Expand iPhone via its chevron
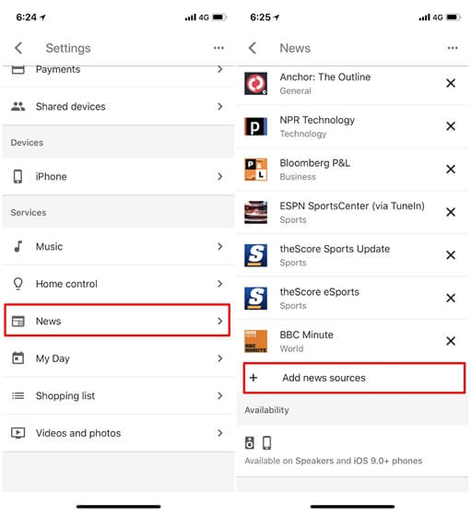This screenshot has width=471, height=516. click(220, 176)
